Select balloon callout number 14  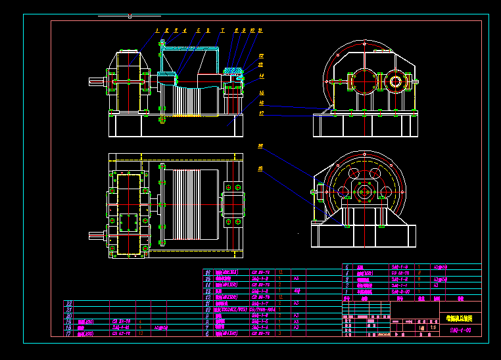pos(262,76)
